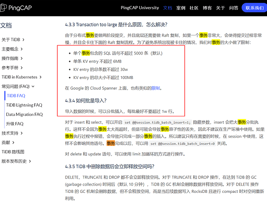The image size is (267, 203).
Task: Follow the 限制 link about Cloud Spanner
Action: coord(155,88)
